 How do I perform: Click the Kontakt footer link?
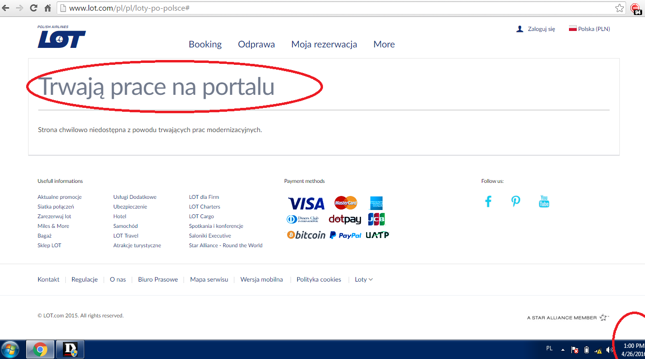[x=48, y=280]
